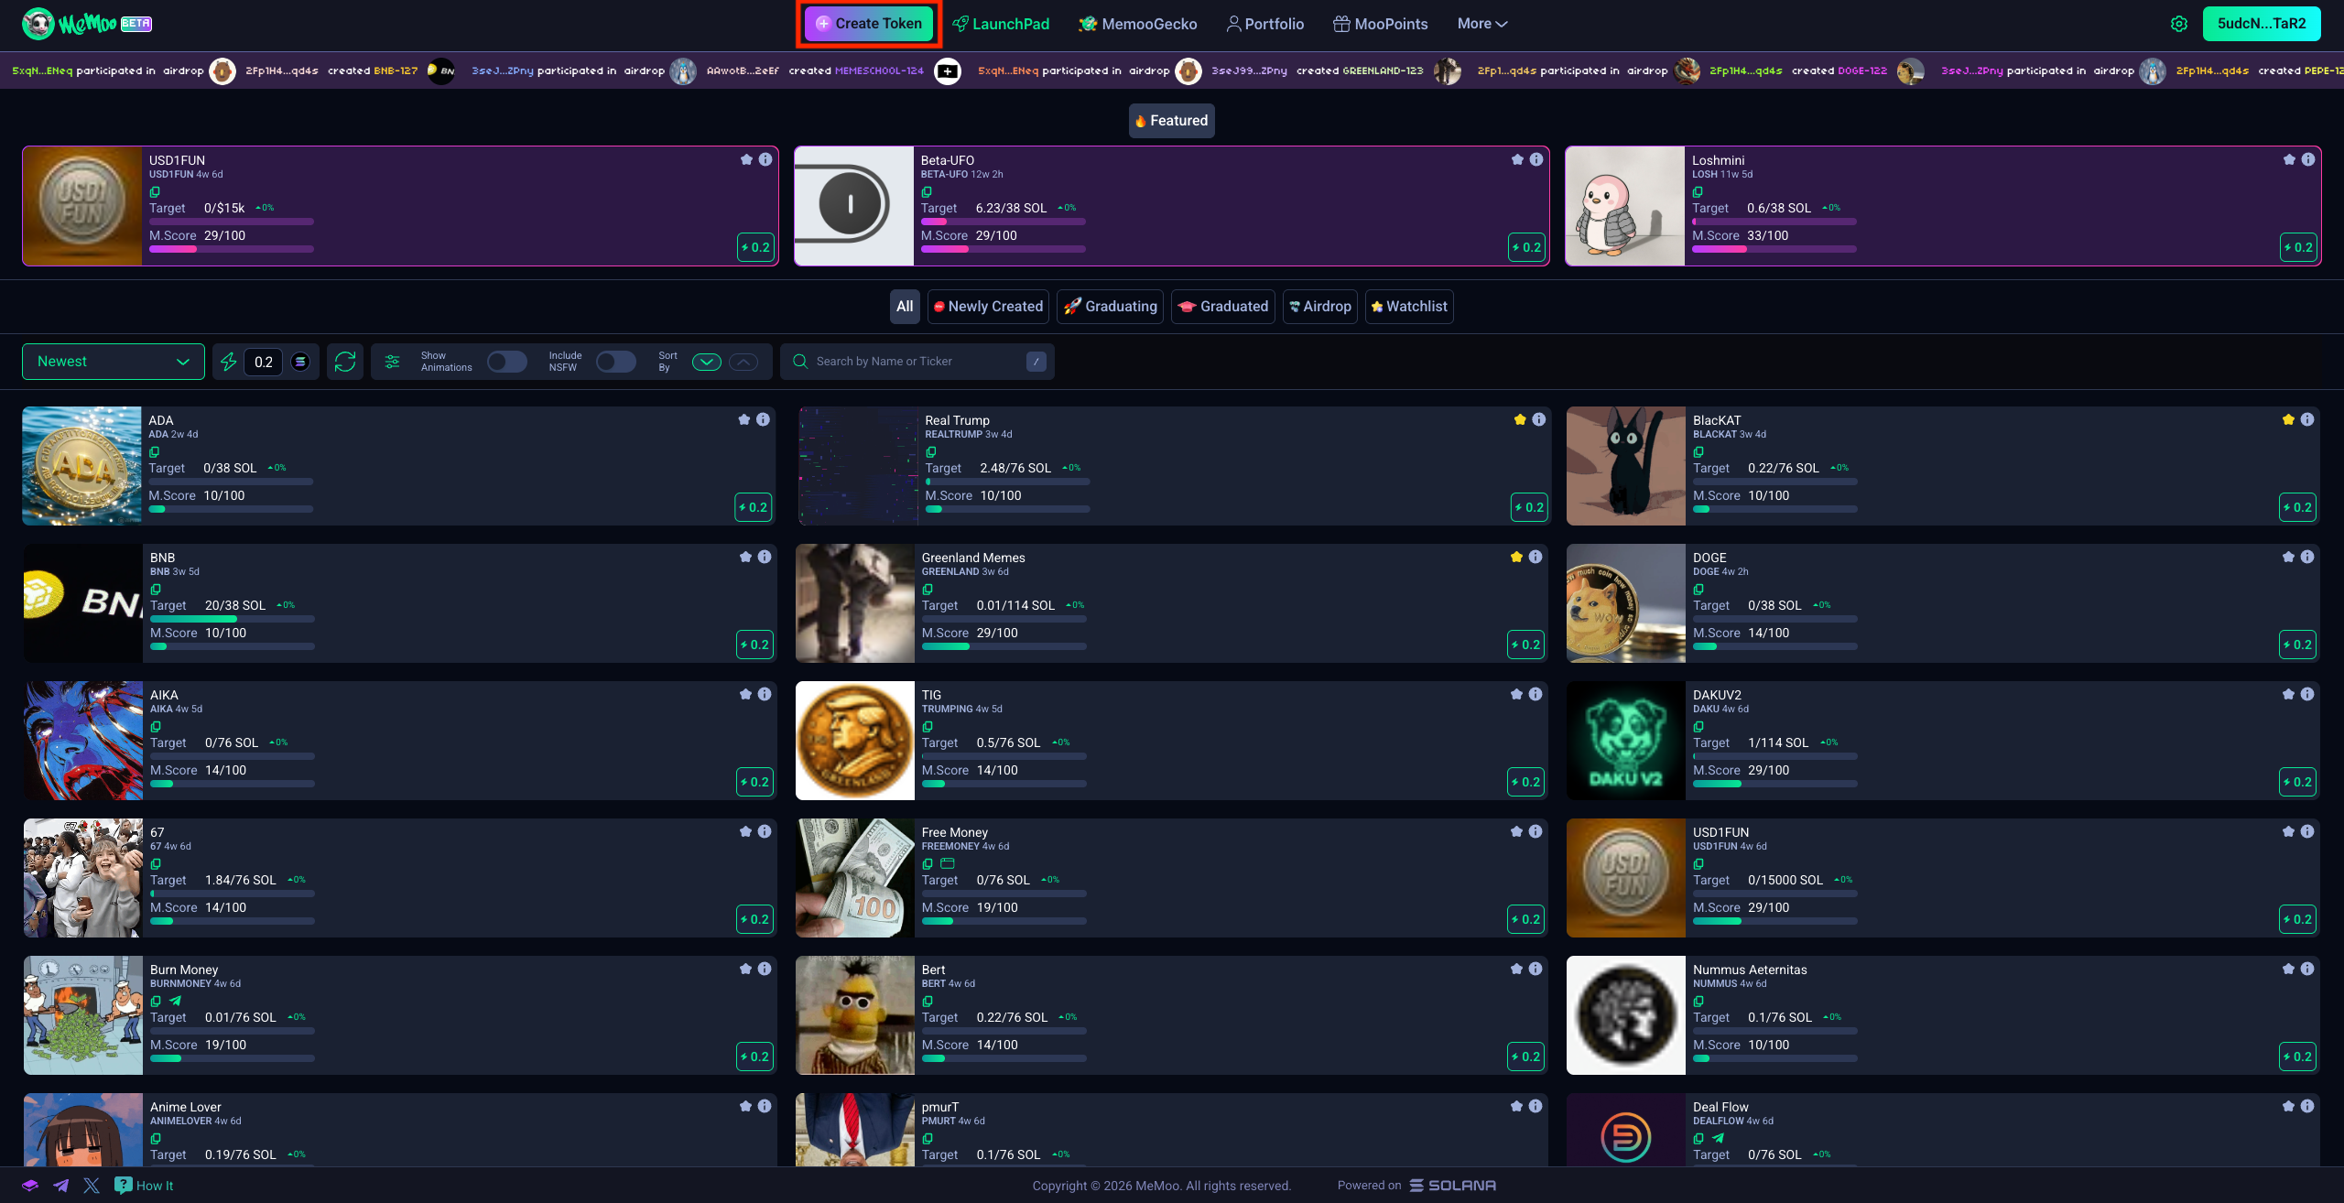This screenshot has width=2344, height=1203.
Task: Select ascending Sort By arrow
Action: 743,362
